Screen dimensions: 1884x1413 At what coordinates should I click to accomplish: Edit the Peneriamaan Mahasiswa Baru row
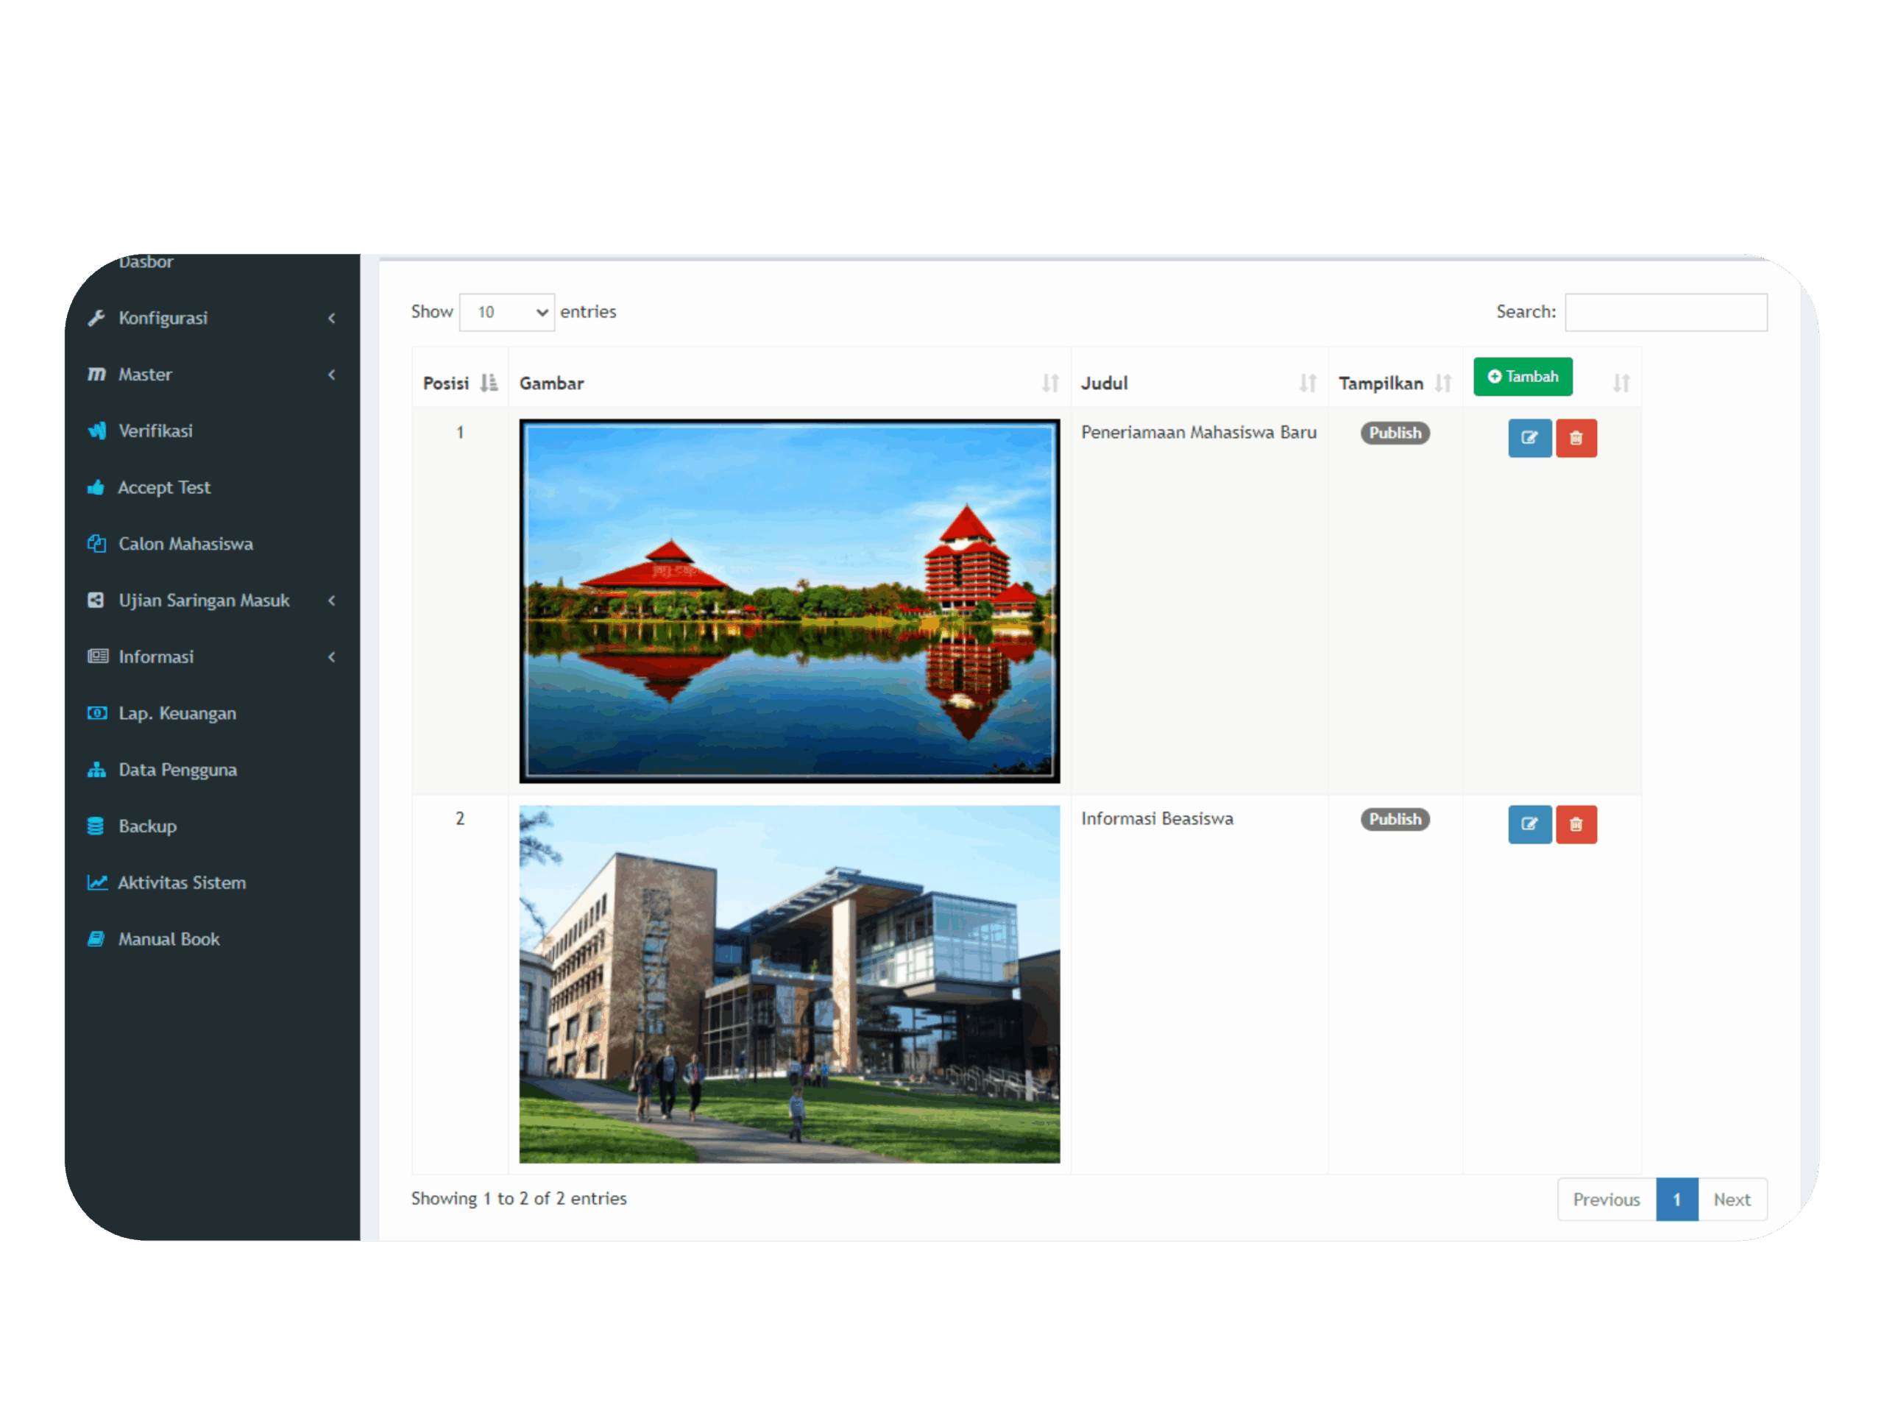tap(1530, 438)
